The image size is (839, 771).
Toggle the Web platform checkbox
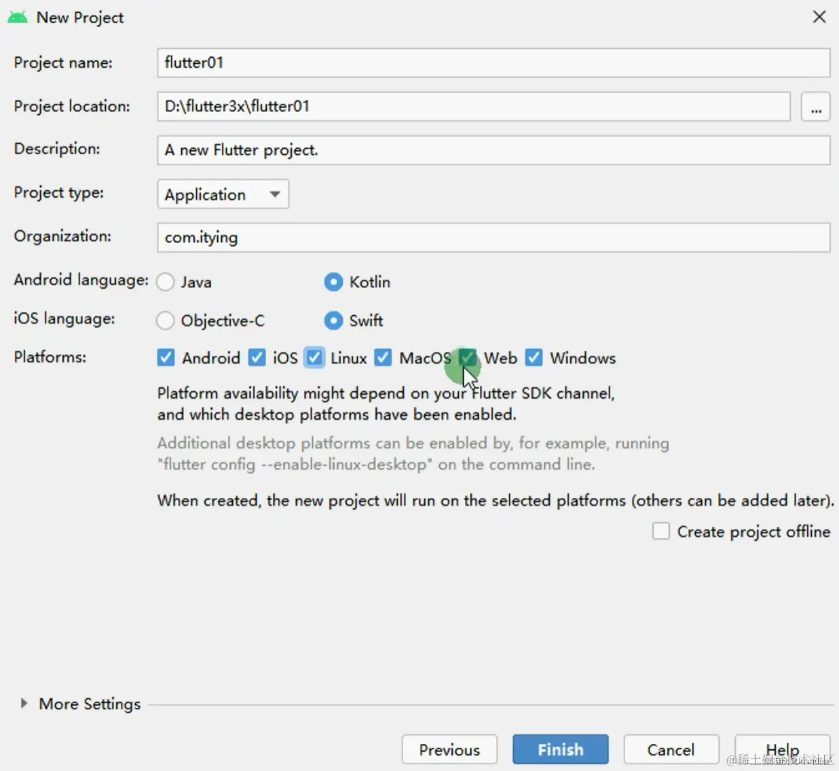pos(467,357)
